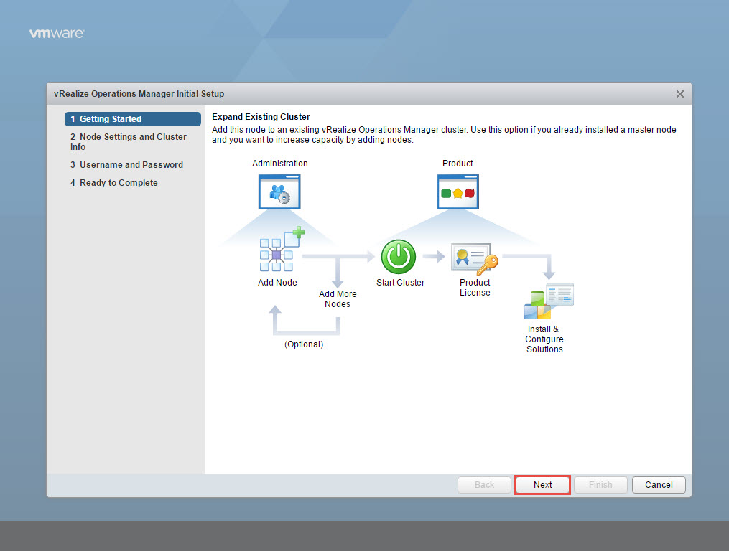This screenshot has height=551, width=729.
Task: Click the (Optional) label
Action: pyautogui.click(x=304, y=344)
